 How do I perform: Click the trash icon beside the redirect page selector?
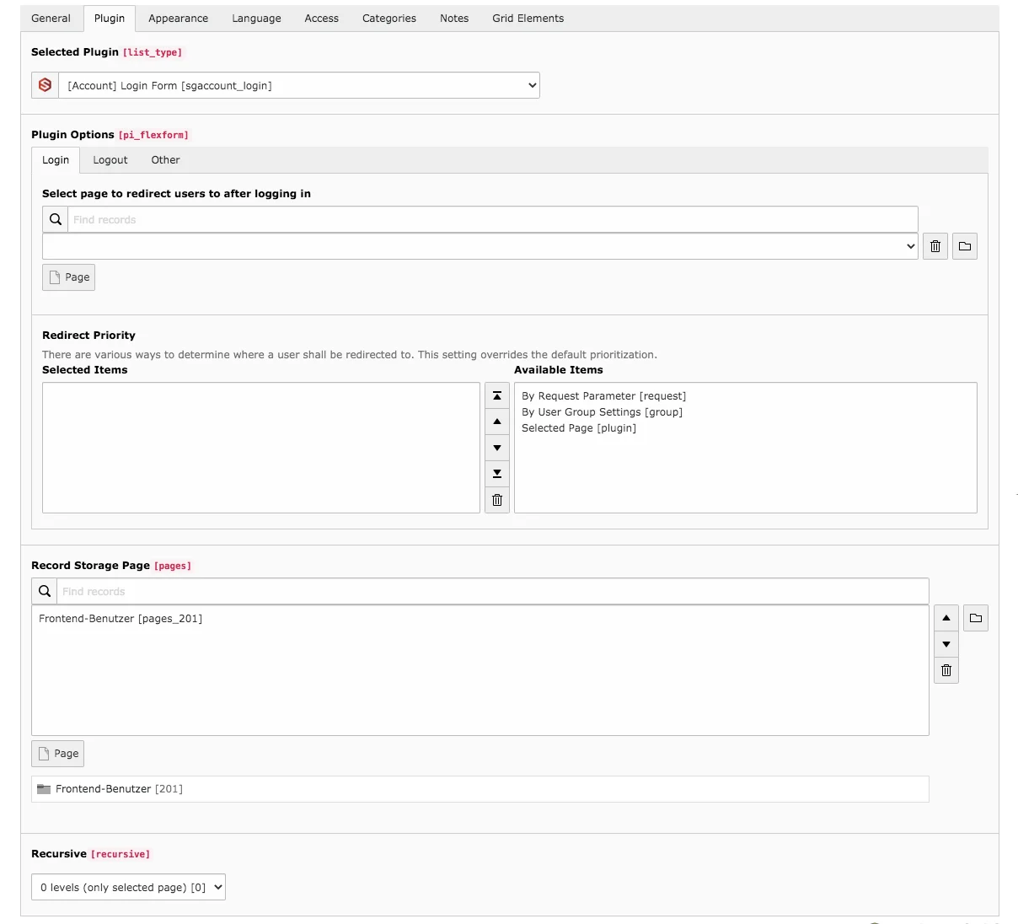[935, 246]
